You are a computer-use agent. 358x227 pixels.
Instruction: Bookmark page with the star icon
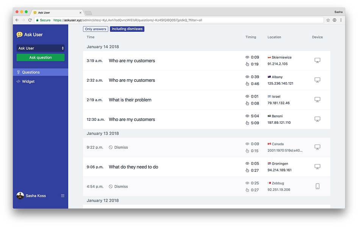328,20
